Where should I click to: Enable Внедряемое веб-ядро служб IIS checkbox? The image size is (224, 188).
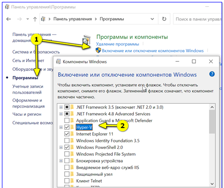coord(67,168)
